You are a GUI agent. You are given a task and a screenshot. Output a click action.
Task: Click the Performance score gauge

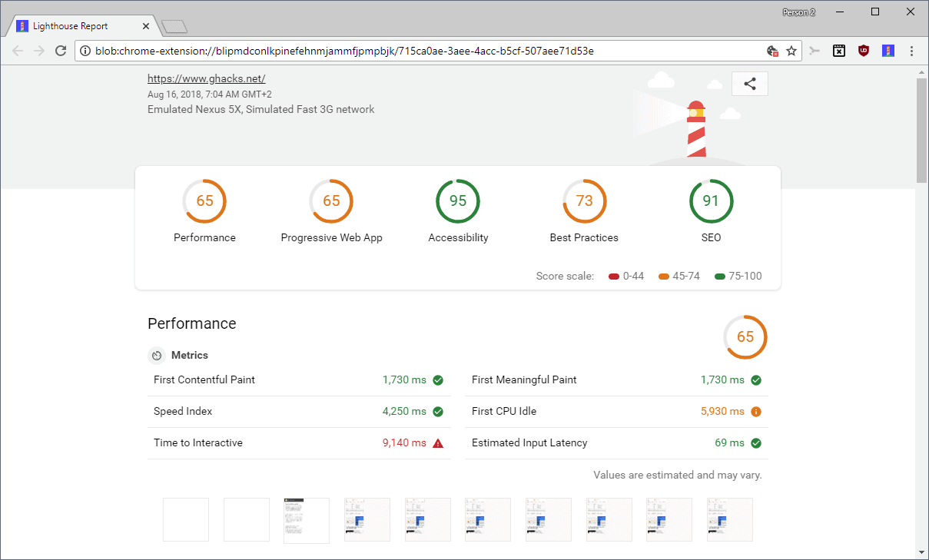point(204,200)
